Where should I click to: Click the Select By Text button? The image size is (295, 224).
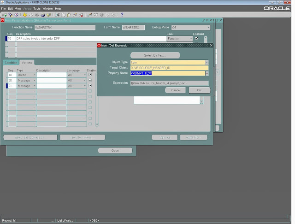pos(155,55)
